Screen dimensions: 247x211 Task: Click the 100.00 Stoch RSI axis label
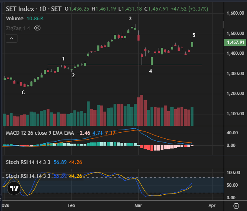(233, 172)
